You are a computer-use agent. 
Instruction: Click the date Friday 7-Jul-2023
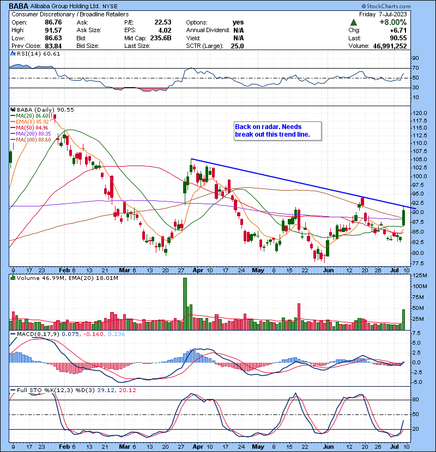coord(383,14)
